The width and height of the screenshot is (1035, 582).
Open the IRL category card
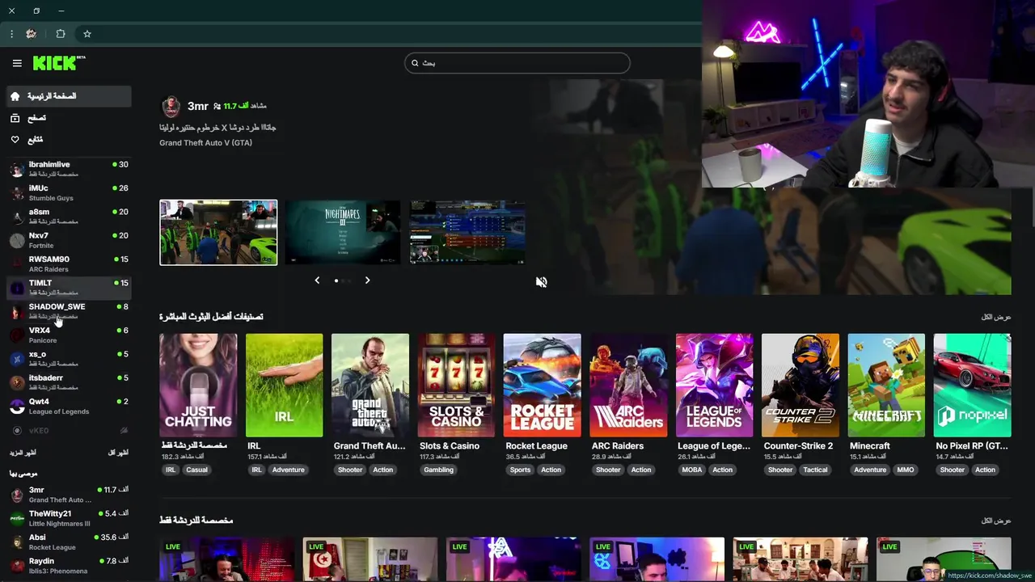(x=284, y=386)
